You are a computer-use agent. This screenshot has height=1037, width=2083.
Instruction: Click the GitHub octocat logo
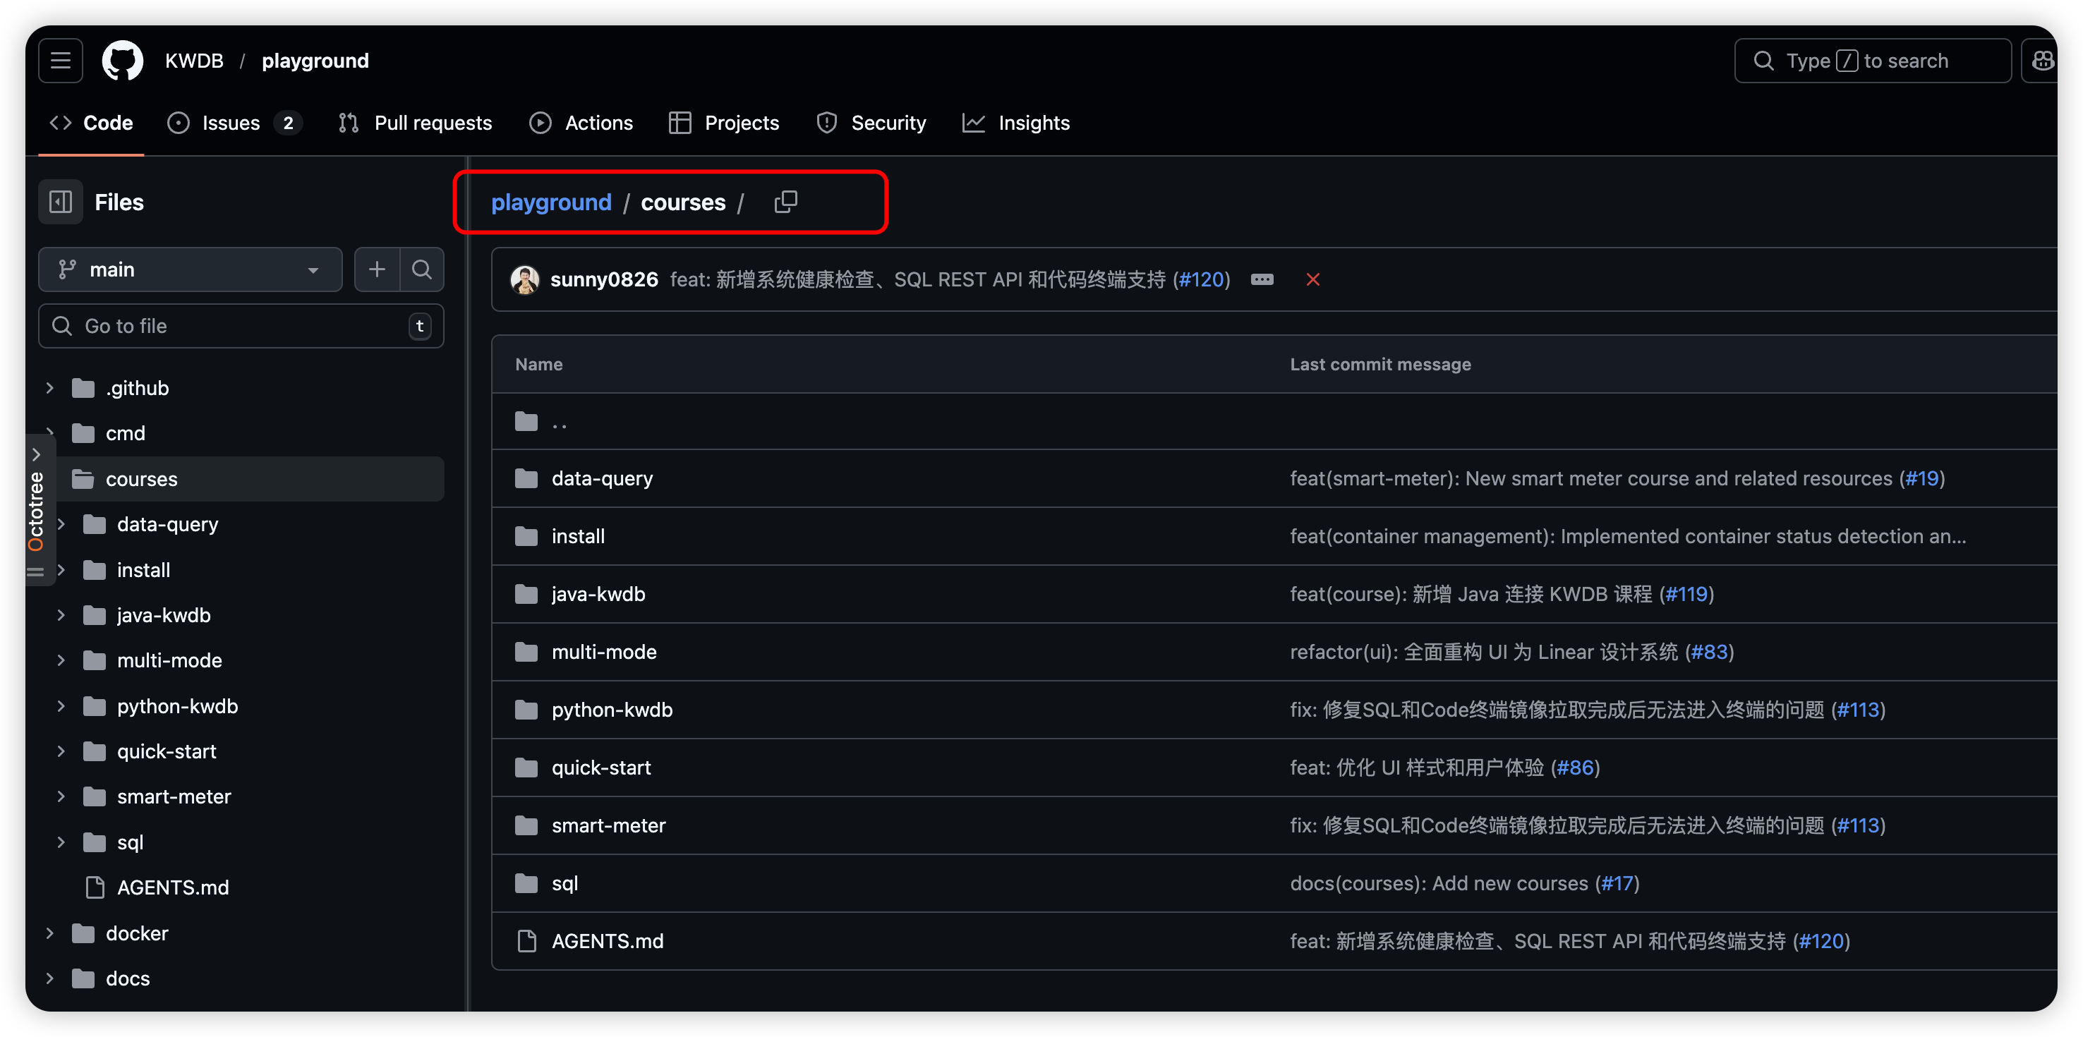122,61
